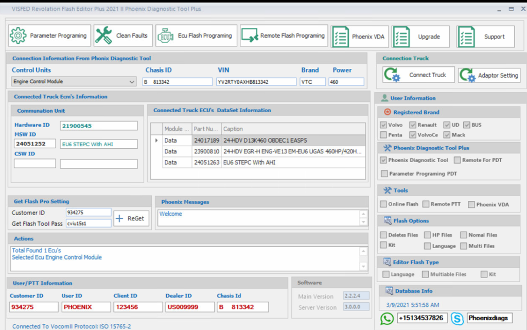Click the Adaptor Setting button

pyautogui.click(x=489, y=75)
